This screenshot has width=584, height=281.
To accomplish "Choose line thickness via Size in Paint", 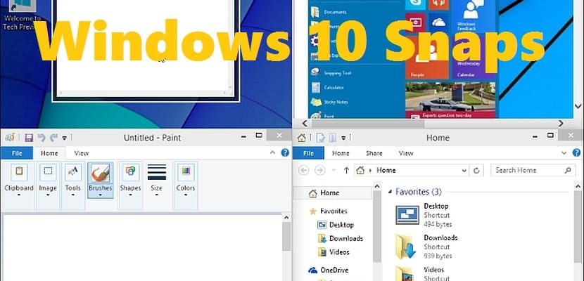I will 156,181.
